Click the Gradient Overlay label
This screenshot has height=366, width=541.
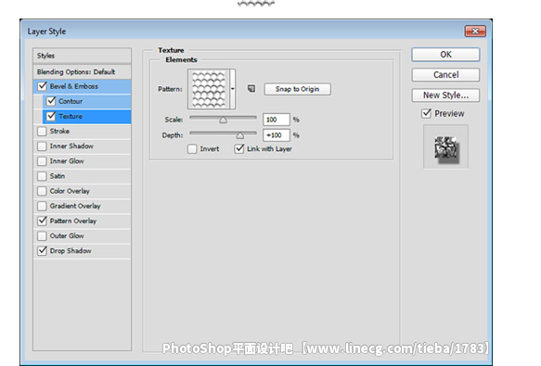tap(75, 206)
